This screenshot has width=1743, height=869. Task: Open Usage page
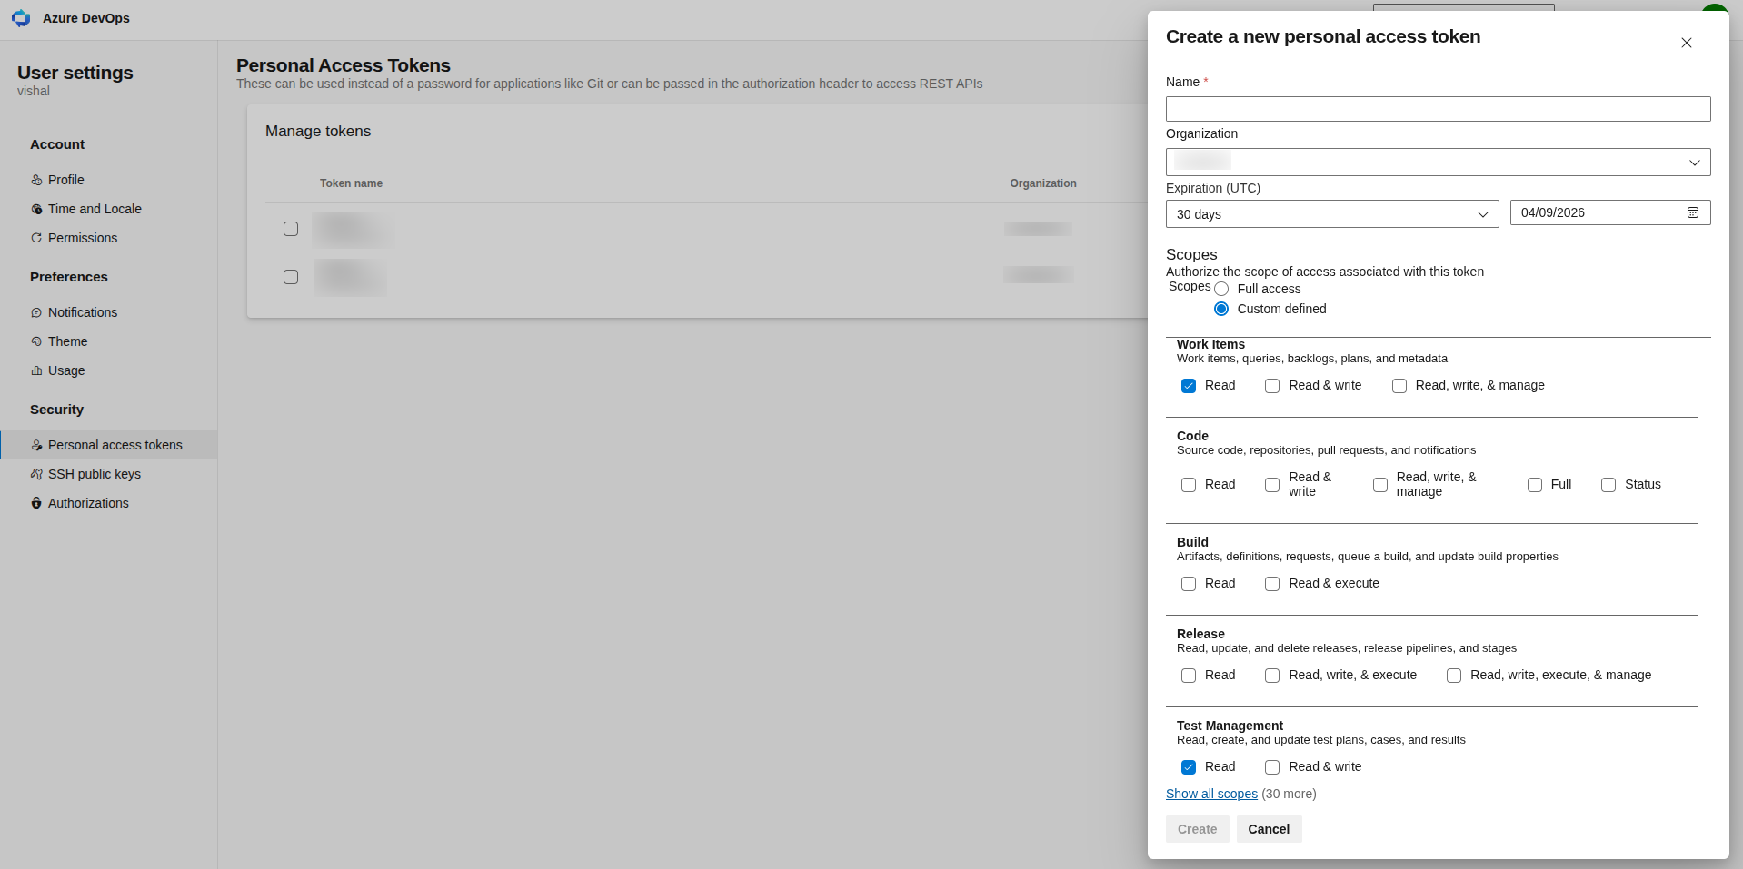108,370
